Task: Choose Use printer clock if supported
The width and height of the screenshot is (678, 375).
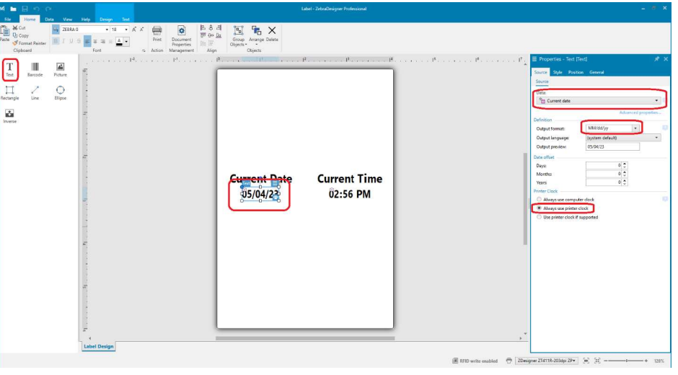Action: pyautogui.click(x=539, y=216)
